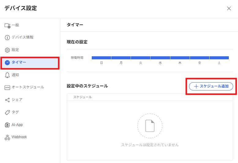
Task: Click the 設定中のスケジュール heading
Action: point(87,86)
